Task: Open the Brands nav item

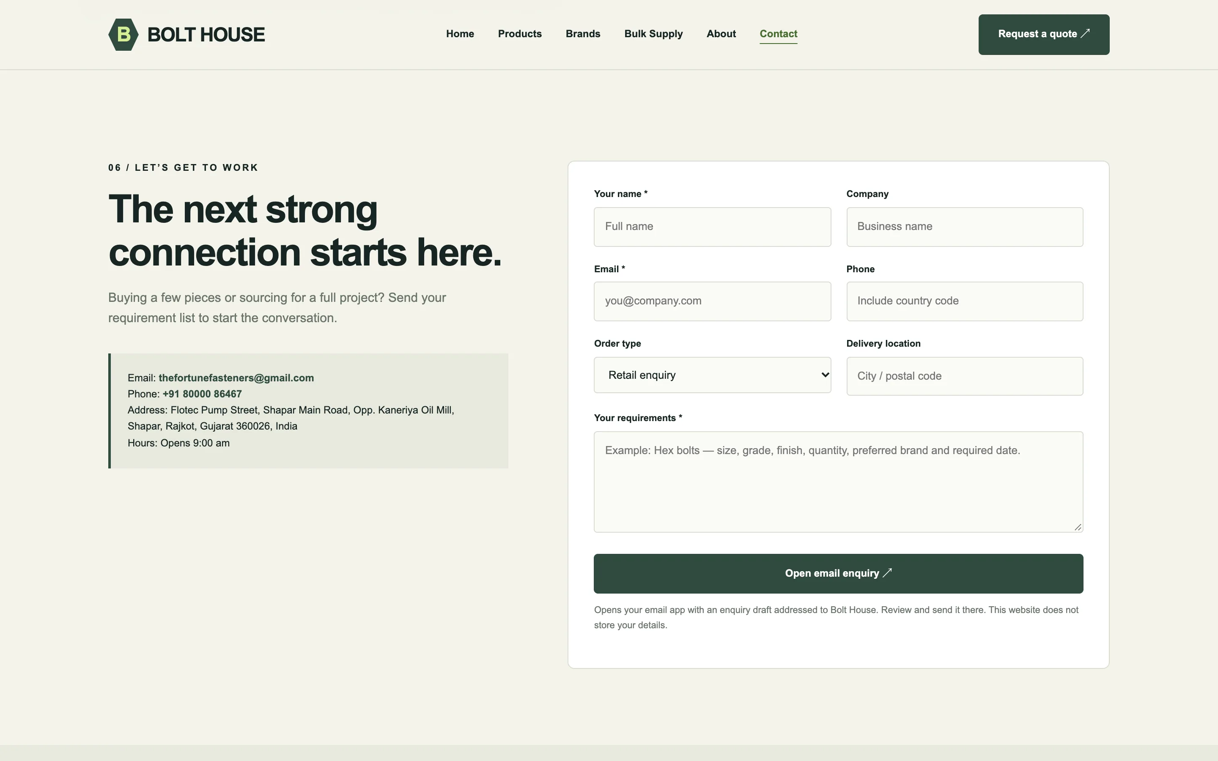Action: (x=583, y=34)
